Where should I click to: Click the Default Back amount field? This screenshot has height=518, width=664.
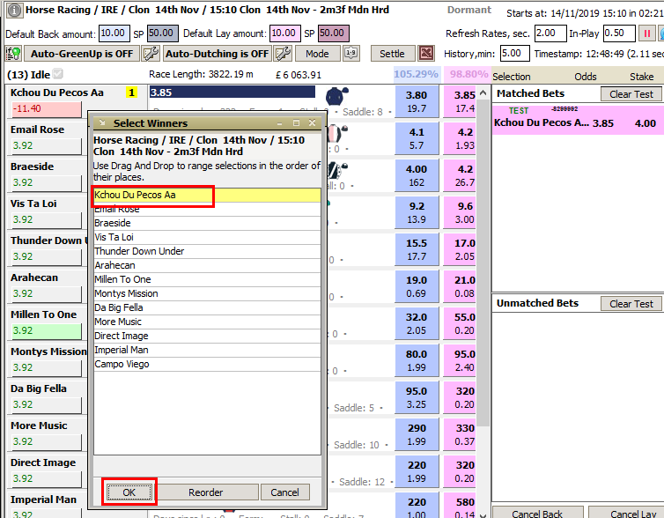coord(114,33)
